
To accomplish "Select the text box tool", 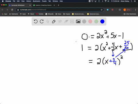I will pos(72,21).
